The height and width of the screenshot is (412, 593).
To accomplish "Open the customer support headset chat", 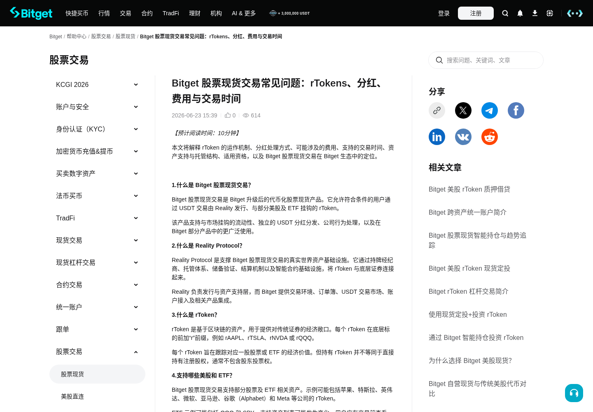I will pyautogui.click(x=574, y=393).
